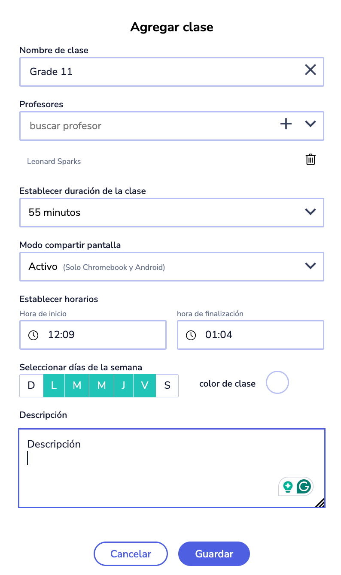This screenshot has height=575, width=341.
Task: Toggle Saturday (S) day selection
Action: click(x=167, y=385)
